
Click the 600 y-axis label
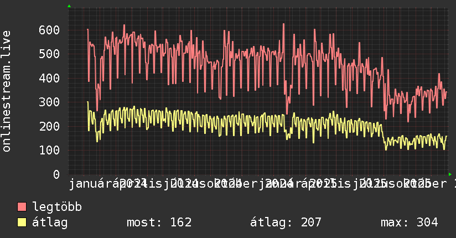pos(49,30)
